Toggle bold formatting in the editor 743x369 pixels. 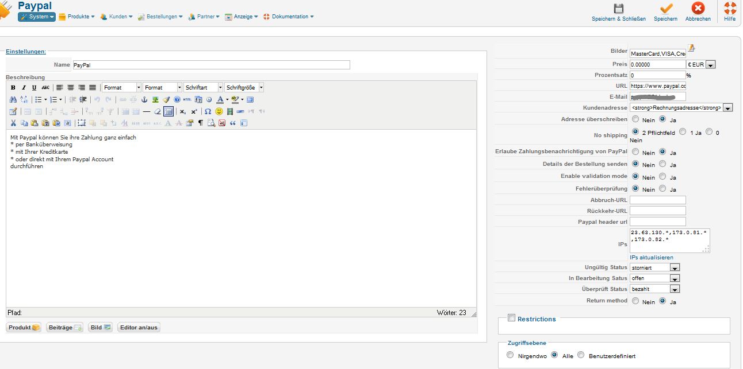(x=13, y=88)
